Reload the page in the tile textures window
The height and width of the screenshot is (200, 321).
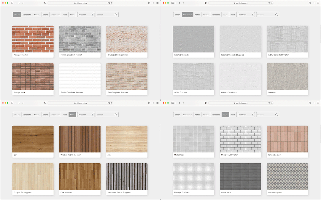pyautogui.click(x=272, y=103)
